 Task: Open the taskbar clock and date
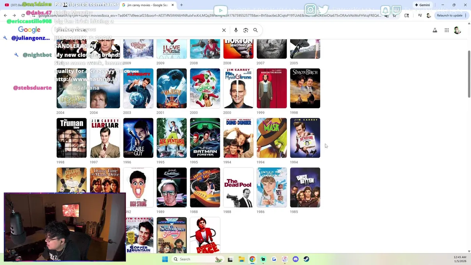pyautogui.click(x=460, y=259)
